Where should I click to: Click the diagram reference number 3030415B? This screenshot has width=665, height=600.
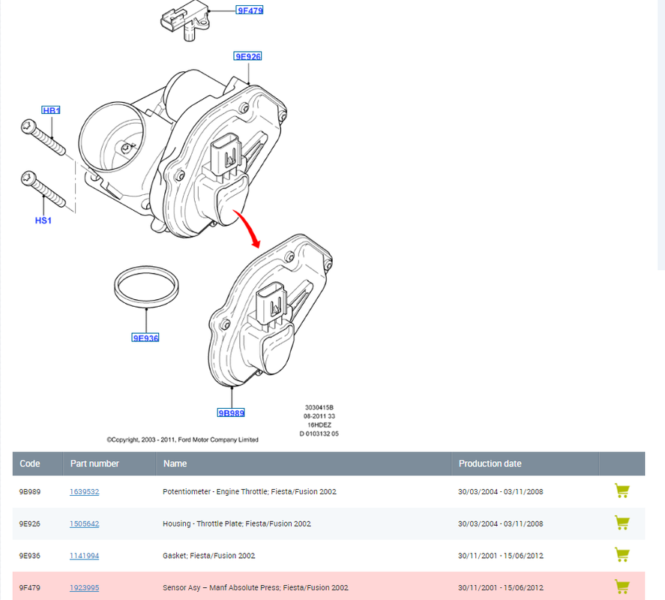click(319, 407)
